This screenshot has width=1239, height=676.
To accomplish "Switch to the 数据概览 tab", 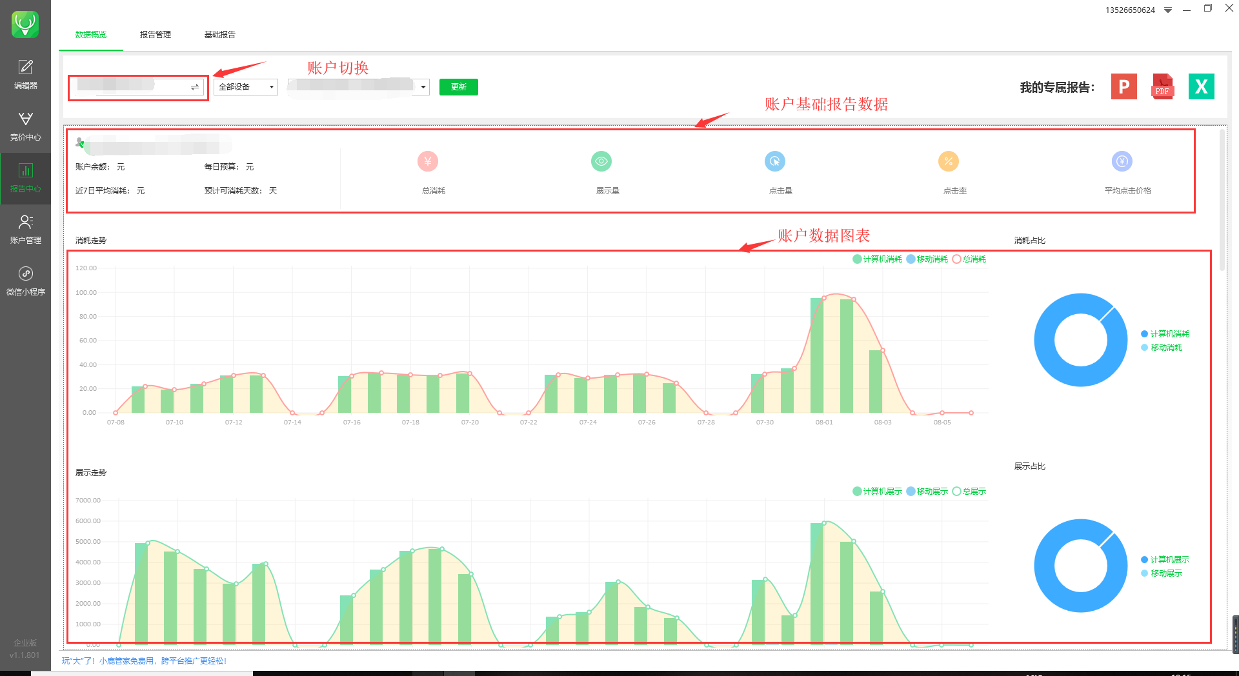I will click(91, 35).
